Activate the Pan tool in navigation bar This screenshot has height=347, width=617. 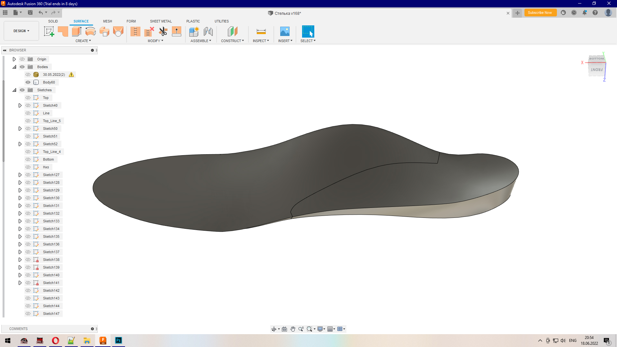[293, 329]
